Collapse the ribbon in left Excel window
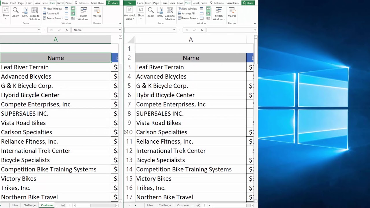370x208 pixels. point(120,23)
